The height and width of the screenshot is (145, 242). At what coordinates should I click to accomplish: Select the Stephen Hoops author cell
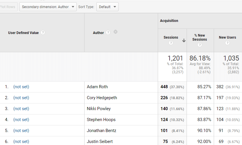point(101,120)
